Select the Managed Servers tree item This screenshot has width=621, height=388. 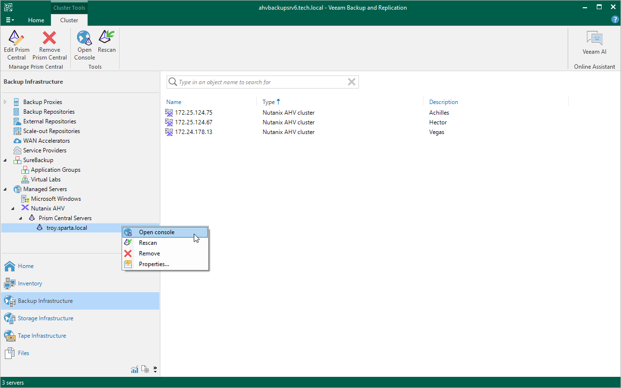point(45,189)
